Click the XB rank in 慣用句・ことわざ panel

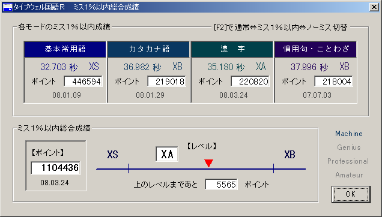pos(345,67)
